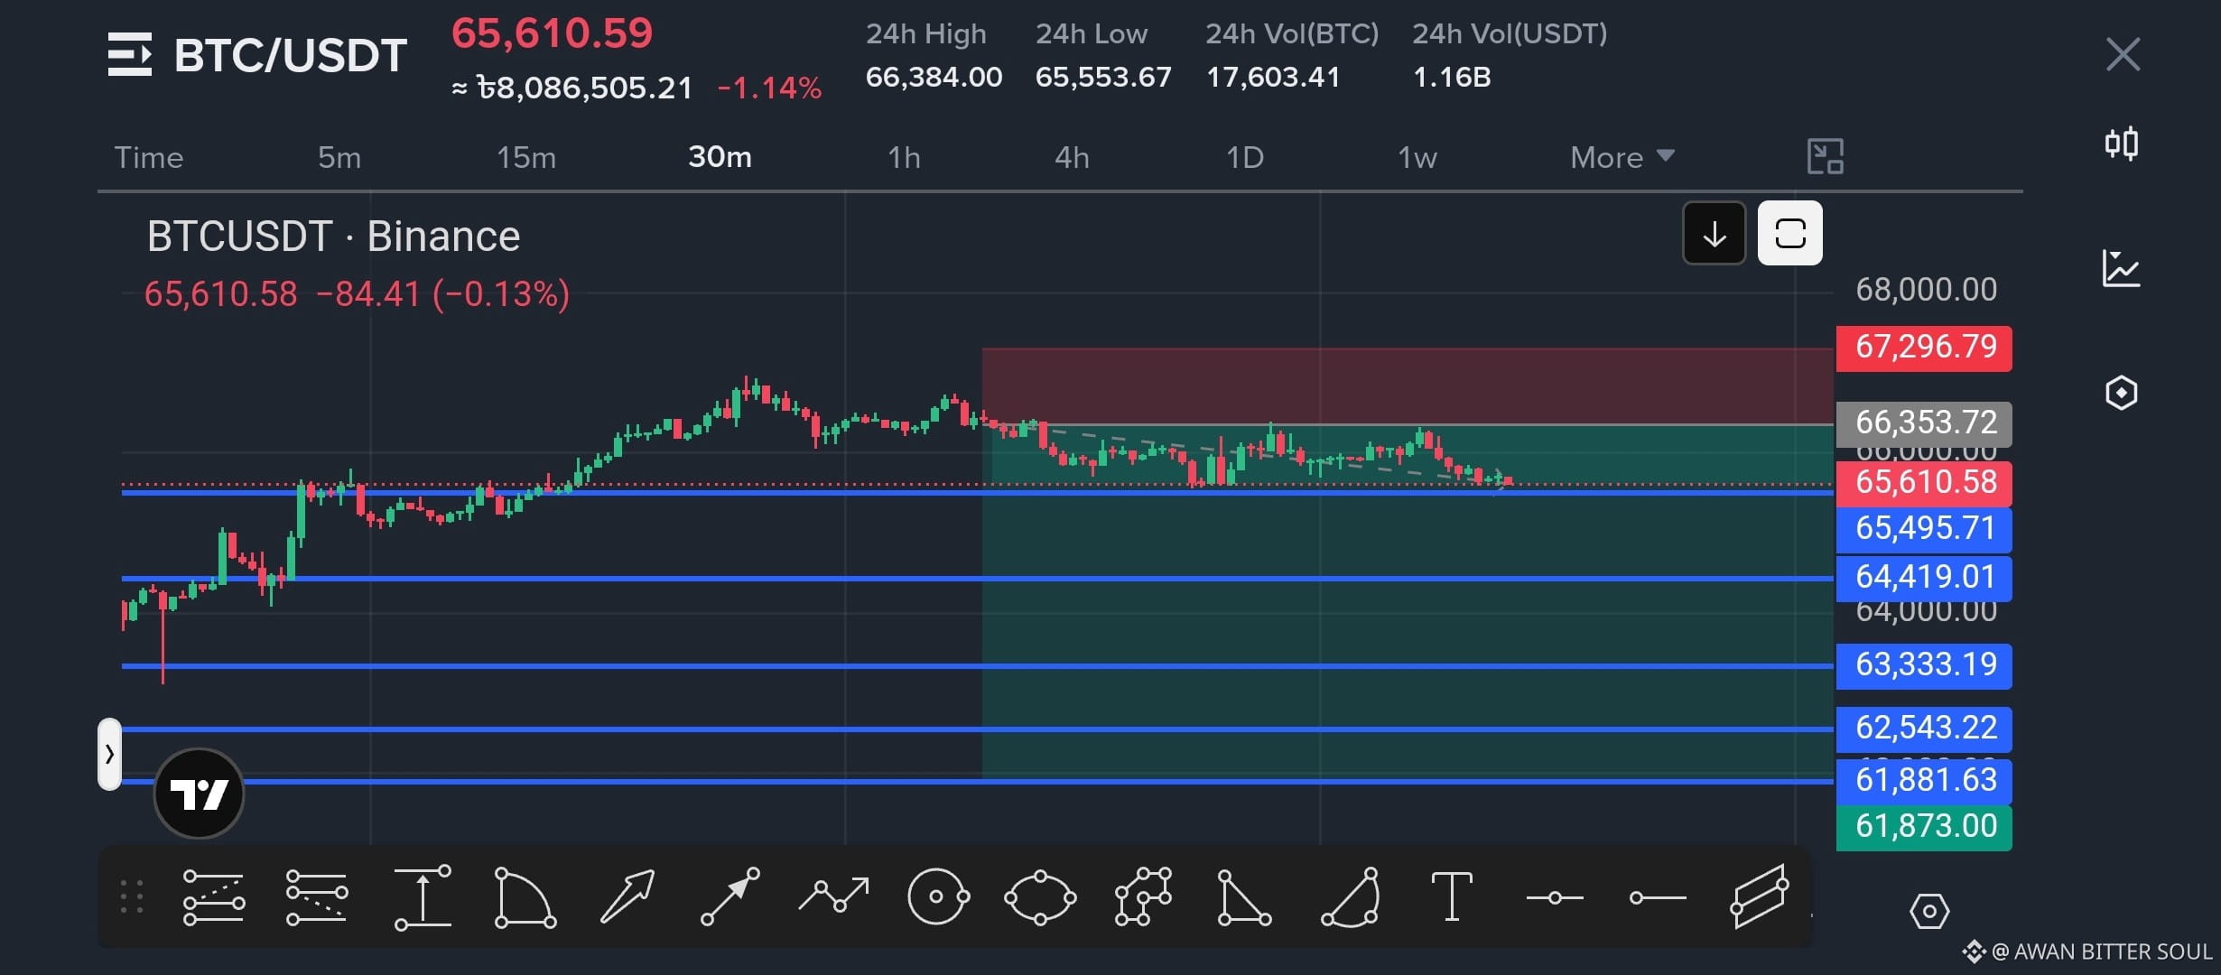Click the 67,296.79 red stop price label

1924,348
